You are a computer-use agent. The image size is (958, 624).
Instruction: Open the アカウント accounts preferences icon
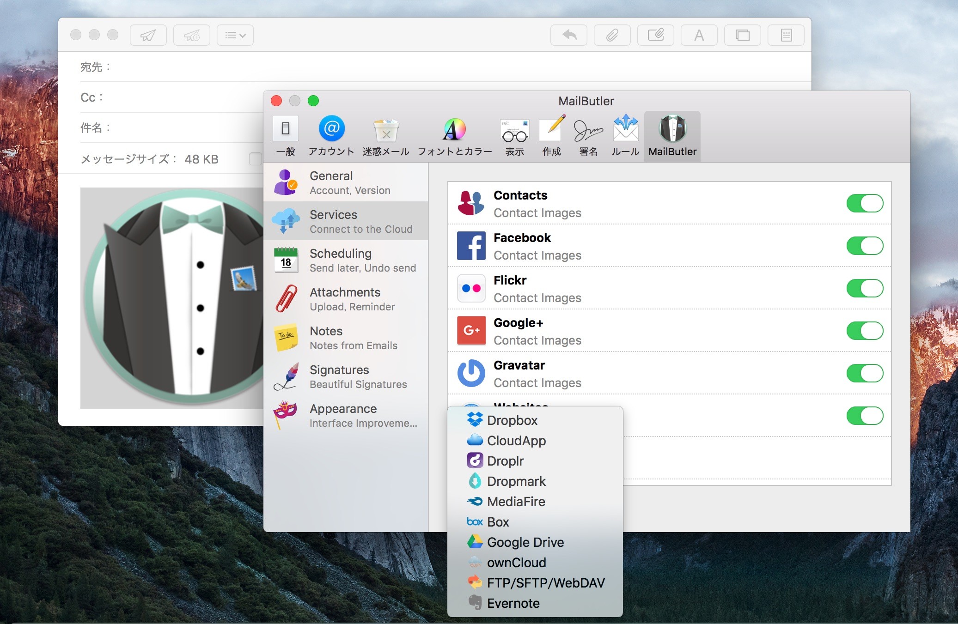point(331,129)
